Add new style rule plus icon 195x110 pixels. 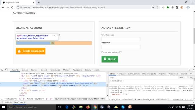(x=191, y=78)
